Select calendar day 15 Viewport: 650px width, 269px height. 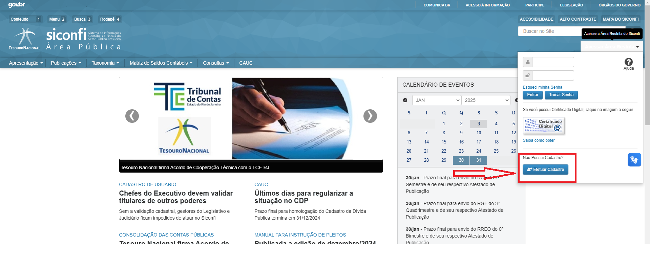444,142
